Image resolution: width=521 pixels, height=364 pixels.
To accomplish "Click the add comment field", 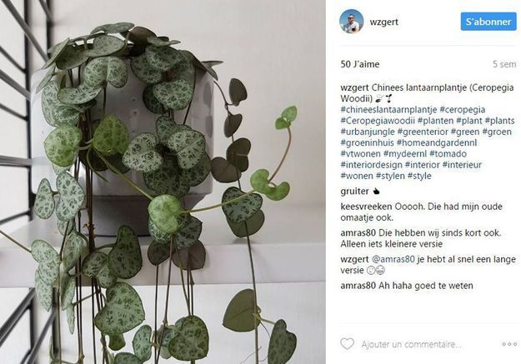I will [x=411, y=344].
